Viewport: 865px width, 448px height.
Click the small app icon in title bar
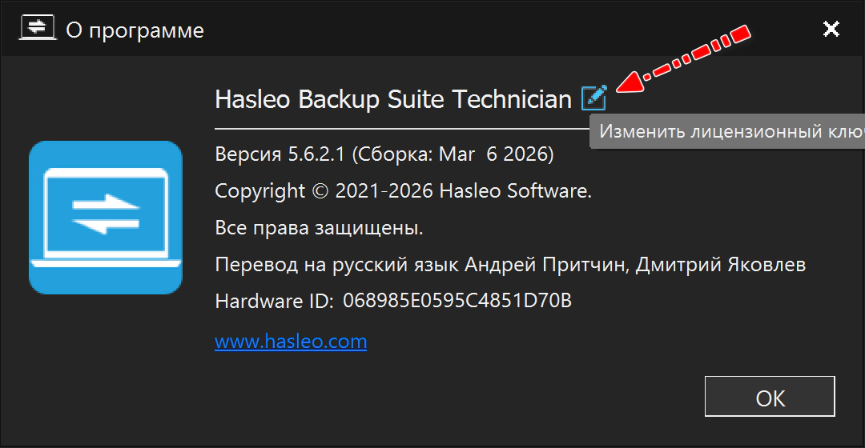click(38, 30)
